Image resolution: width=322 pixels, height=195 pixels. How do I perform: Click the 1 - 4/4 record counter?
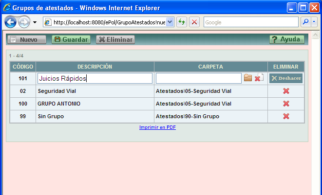coord(16,56)
